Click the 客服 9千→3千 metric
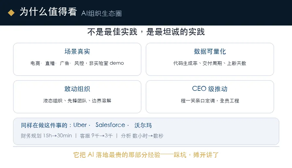The width and height of the screenshot is (292, 168). [x=96, y=136]
